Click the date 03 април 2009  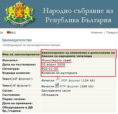point(53,65)
